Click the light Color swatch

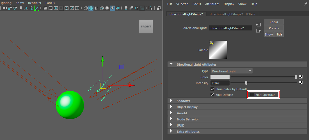coord(220,77)
